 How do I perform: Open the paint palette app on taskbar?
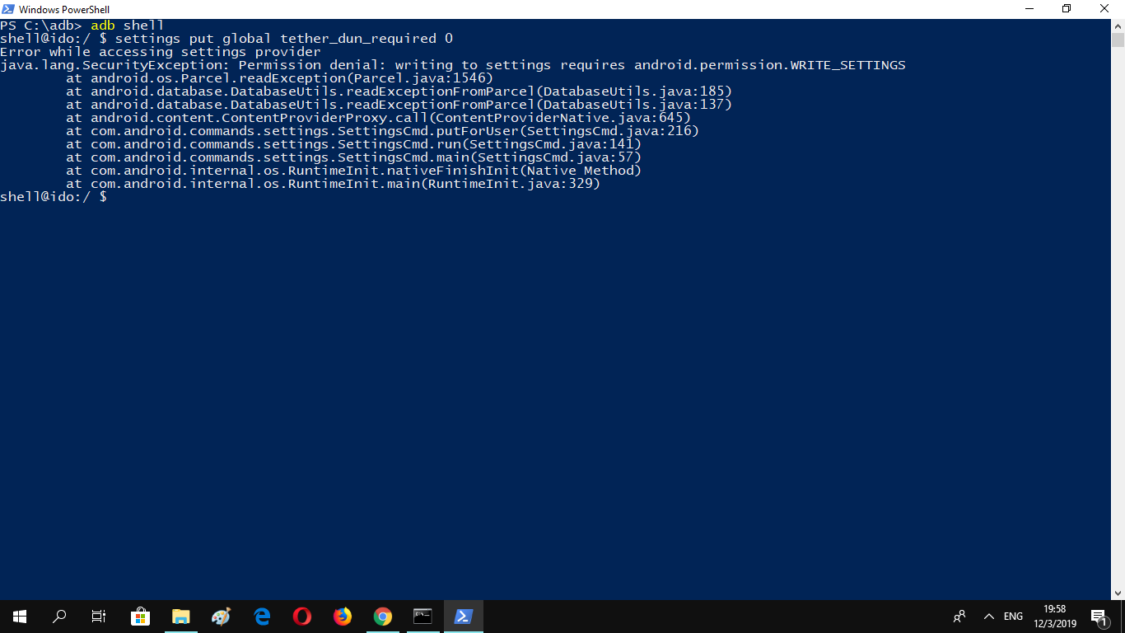[221, 617]
